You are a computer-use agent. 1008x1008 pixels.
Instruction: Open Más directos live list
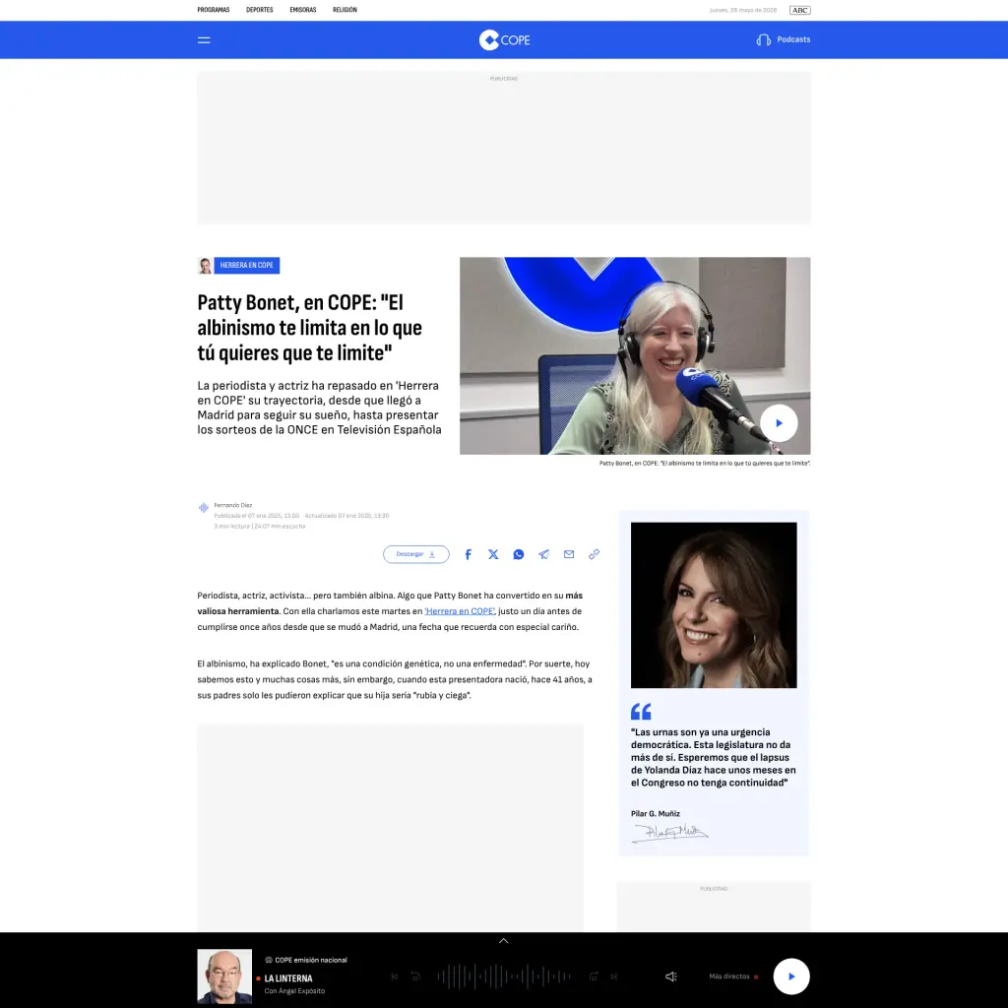pyautogui.click(x=733, y=976)
